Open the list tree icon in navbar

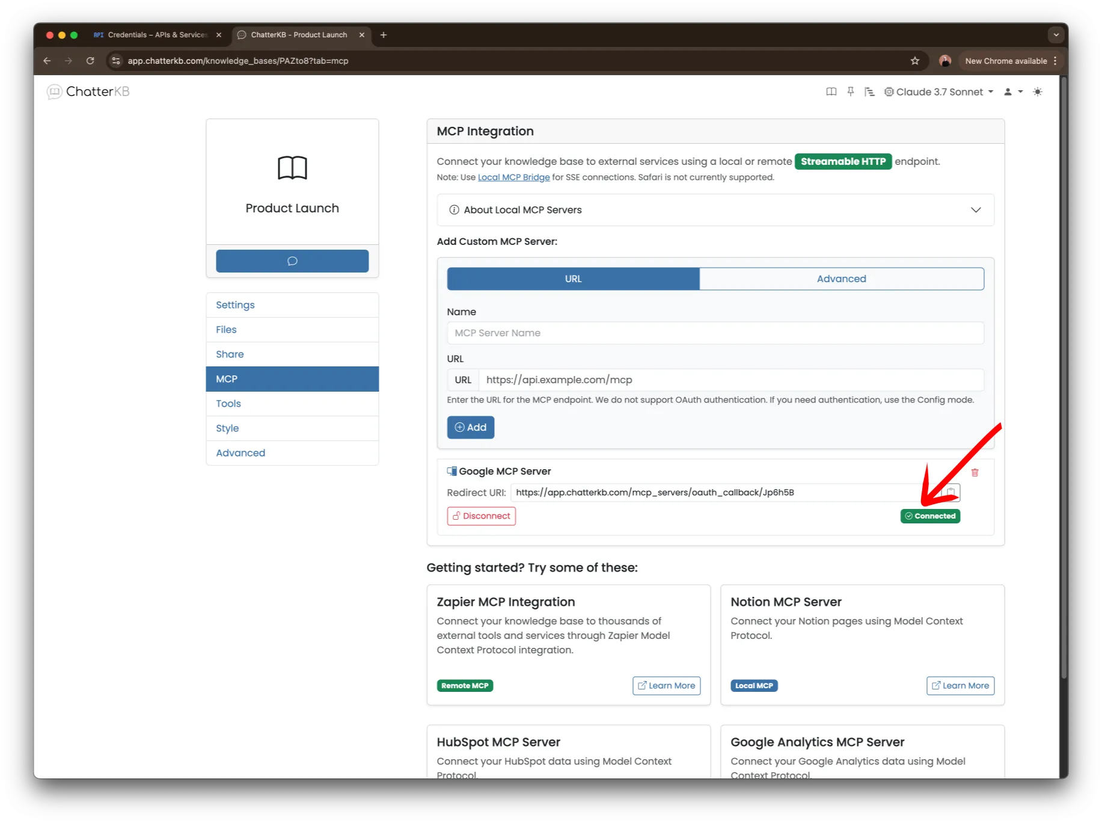[869, 92]
